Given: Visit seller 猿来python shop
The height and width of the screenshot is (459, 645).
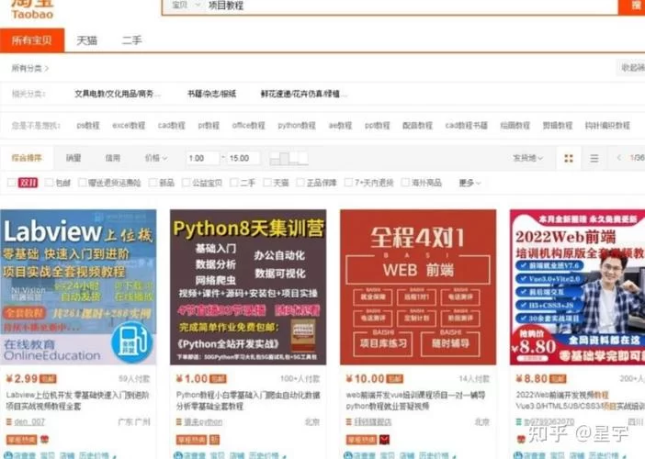Looking at the screenshot, I should coord(203,421).
